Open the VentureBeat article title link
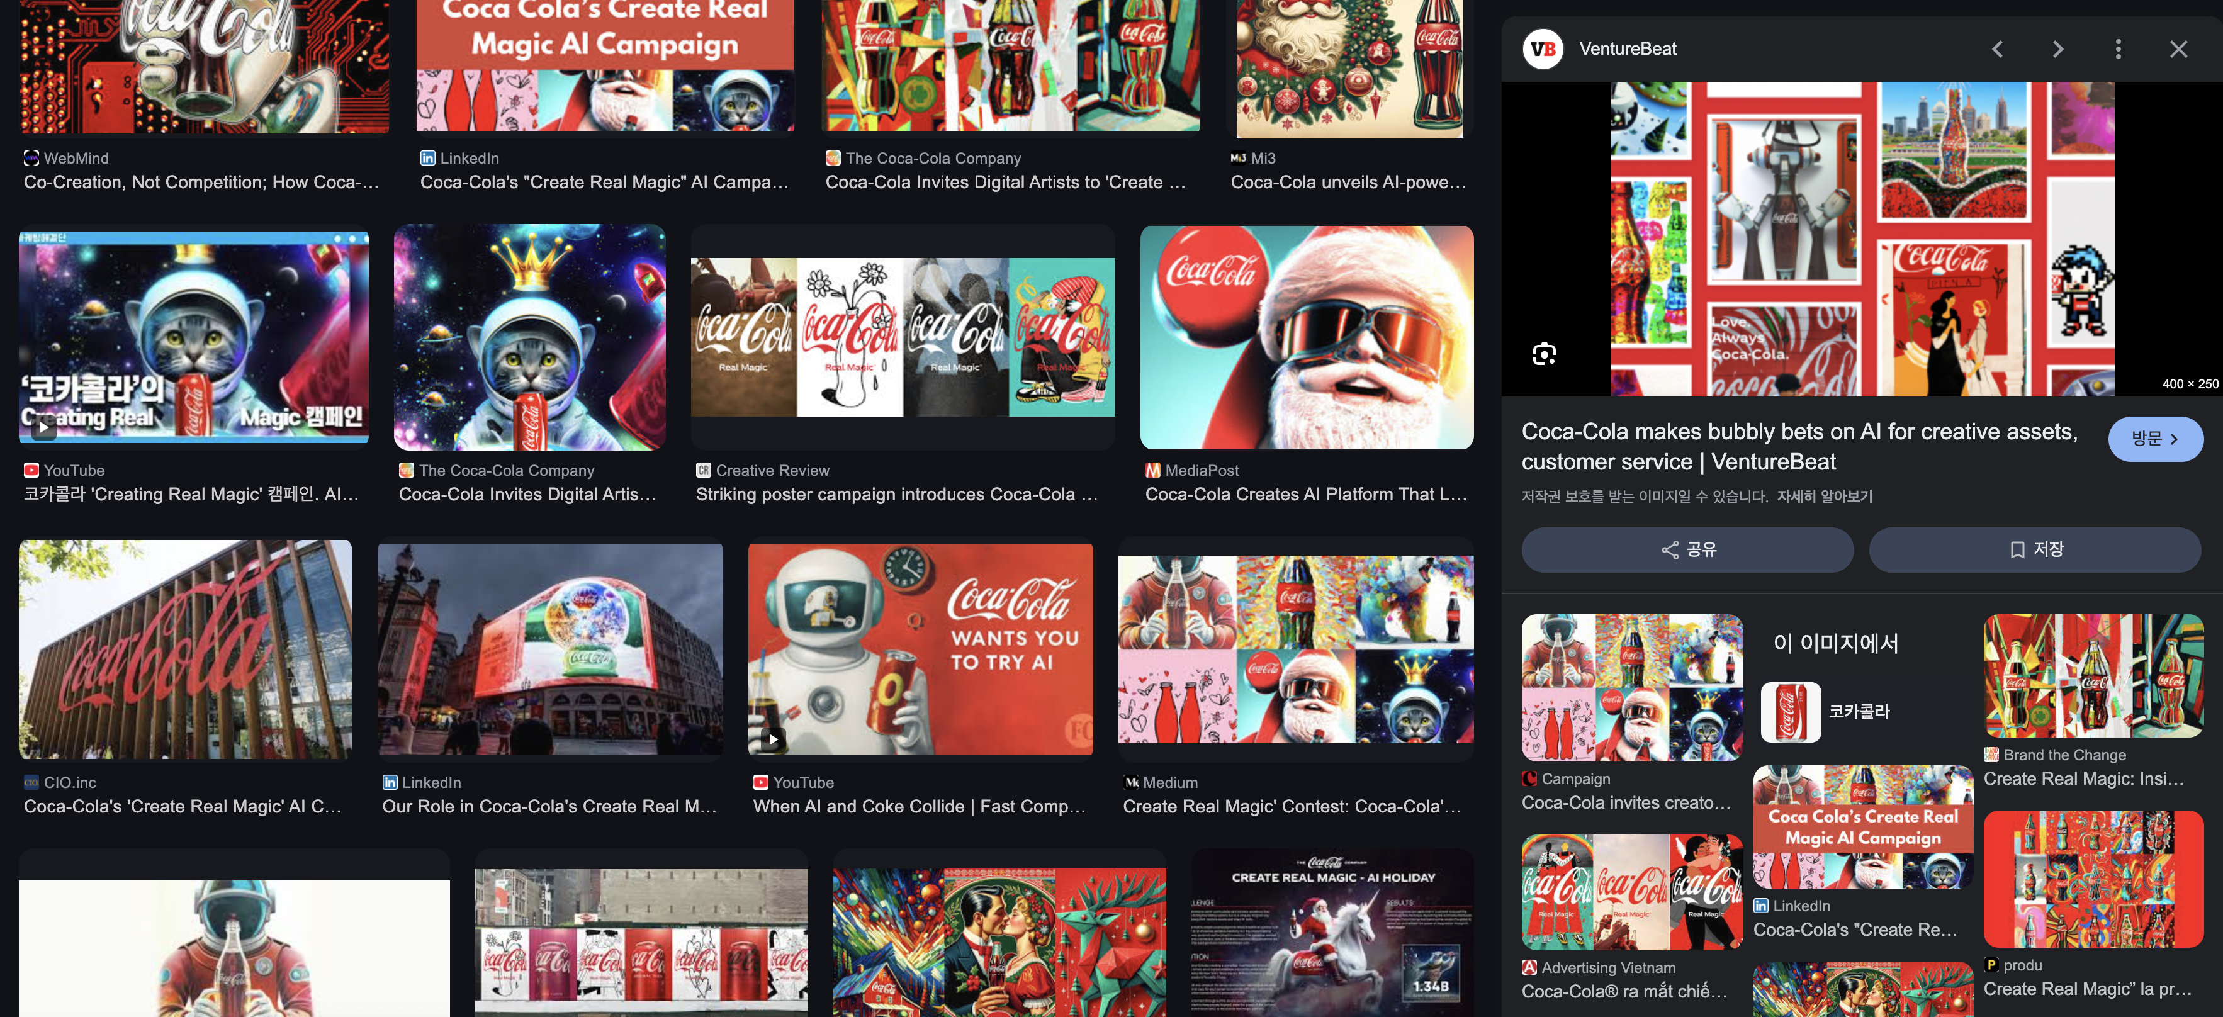Image resolution: width=2223 pixels, height=1017 pixels. (x=1798, y=447)
